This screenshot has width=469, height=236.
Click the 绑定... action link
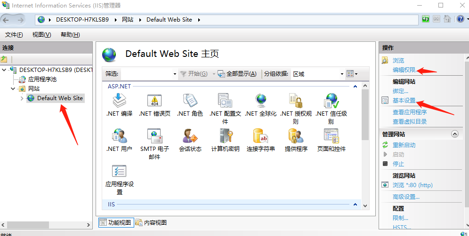click(x=400, y=91)
